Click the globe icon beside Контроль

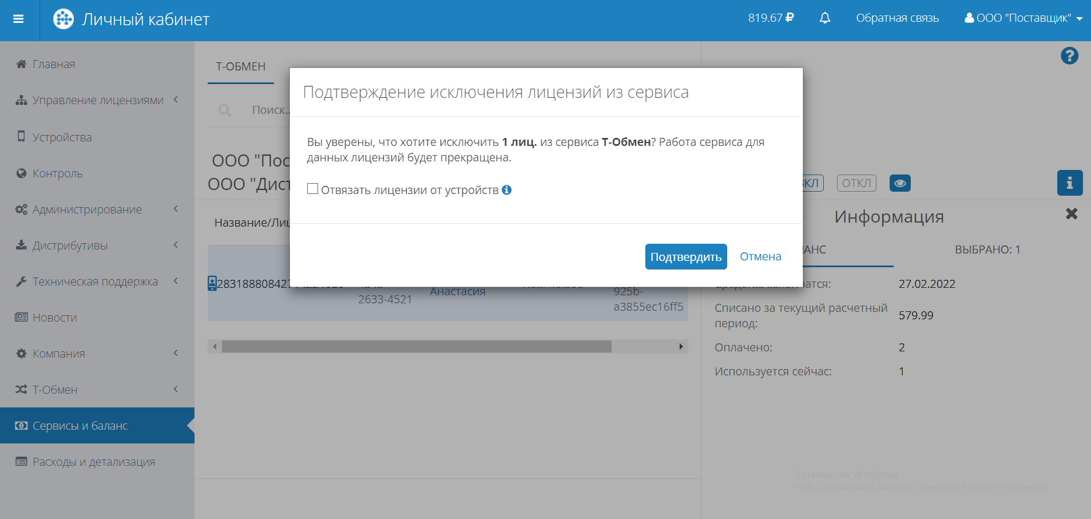click(x=21, y=173)
